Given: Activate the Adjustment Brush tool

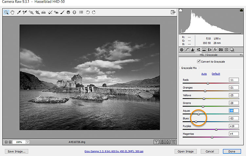Looking at the screenshot, I should tap(62, 12).
